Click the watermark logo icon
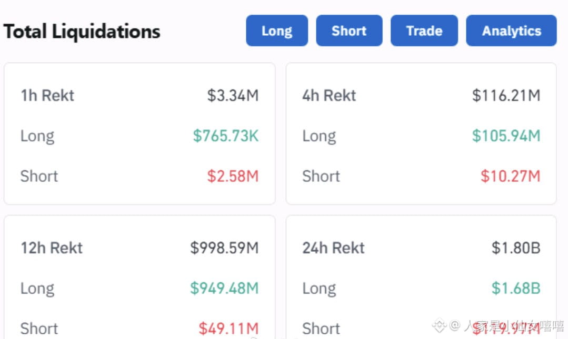568x339 pixels. [x=439, y=326]
